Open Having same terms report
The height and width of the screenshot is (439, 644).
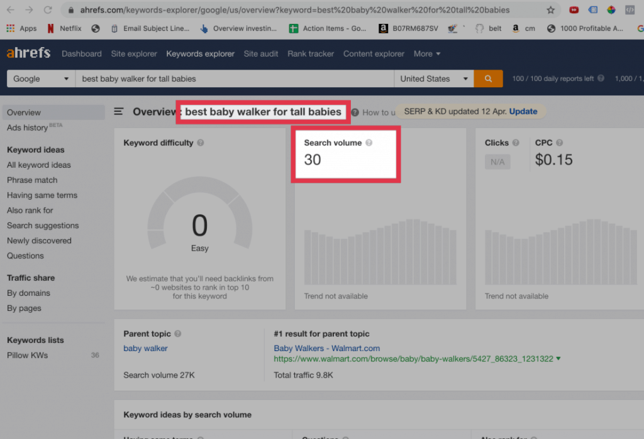point(42,195)
